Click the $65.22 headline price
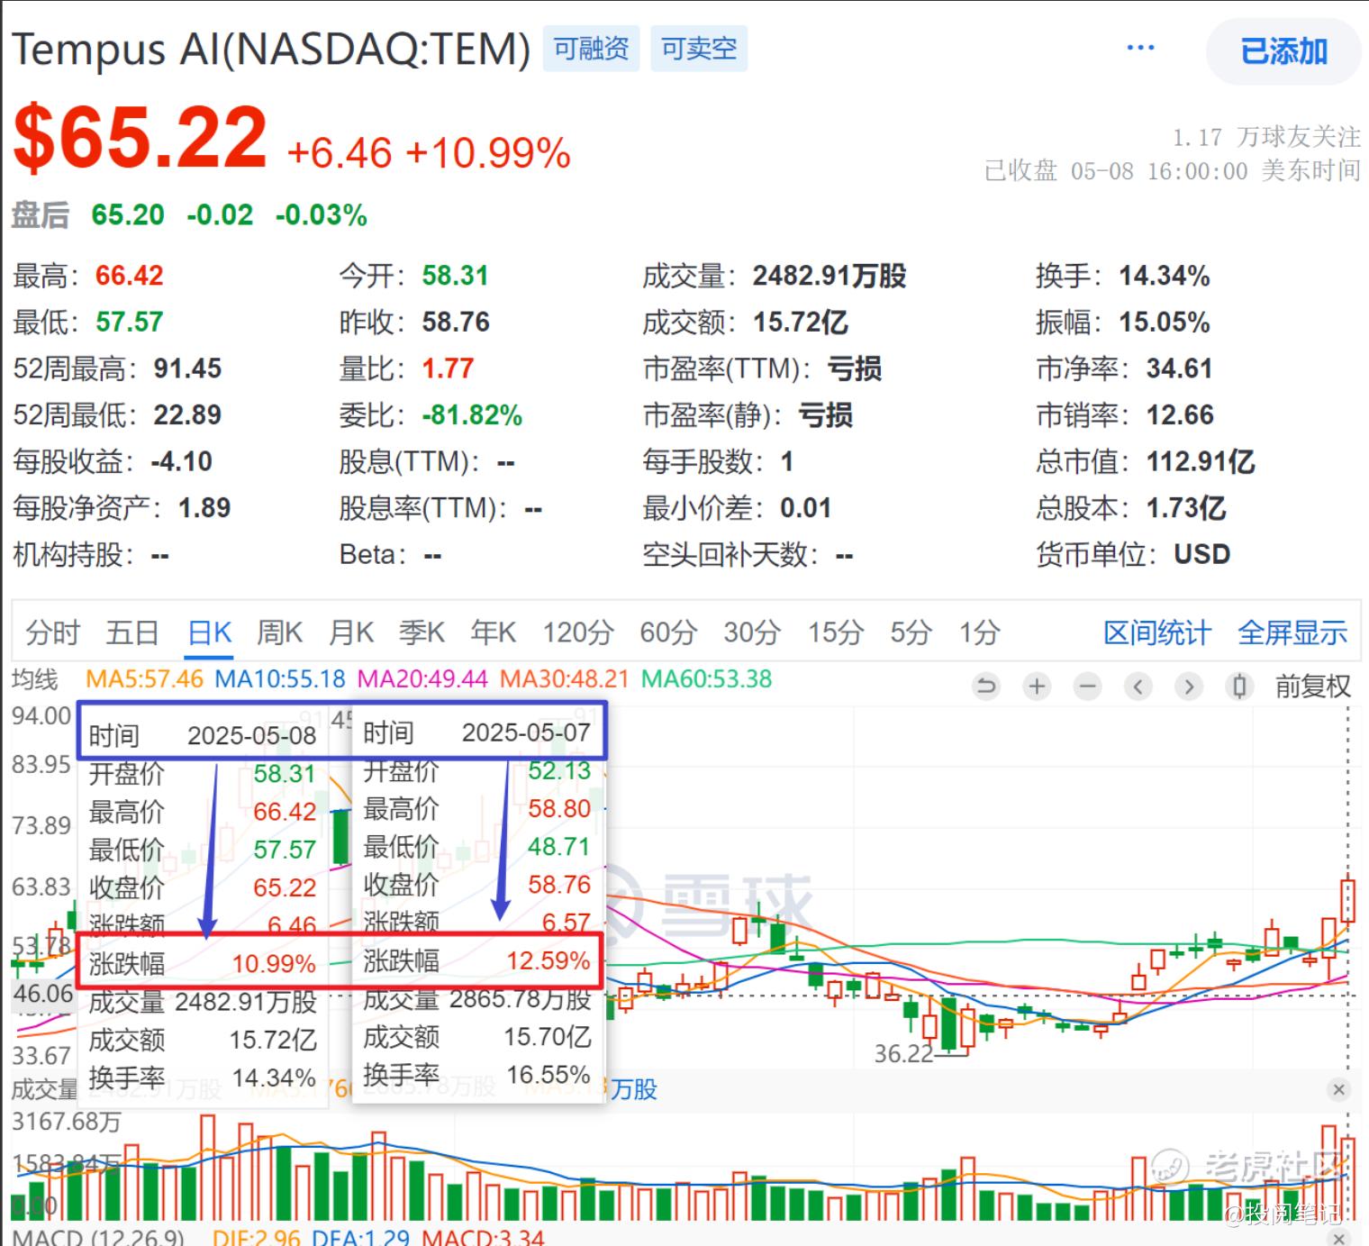The image size is (1369, 1246). pos(140,137)
